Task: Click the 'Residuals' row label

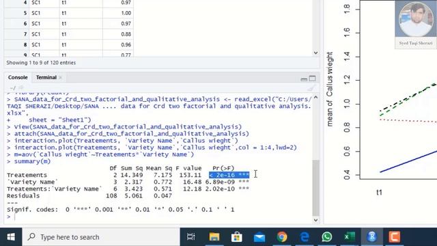Action: pos(23,196)
